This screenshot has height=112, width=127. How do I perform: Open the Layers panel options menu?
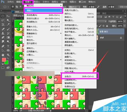[x=125, y=13]
